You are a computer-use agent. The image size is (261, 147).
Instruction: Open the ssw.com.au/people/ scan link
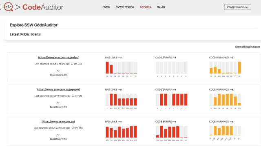click(x=58, y=89)
